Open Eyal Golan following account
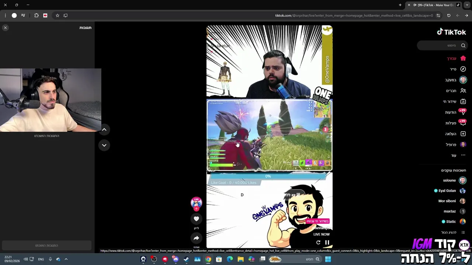The image size is (472, 265). (x=450, y=191)
